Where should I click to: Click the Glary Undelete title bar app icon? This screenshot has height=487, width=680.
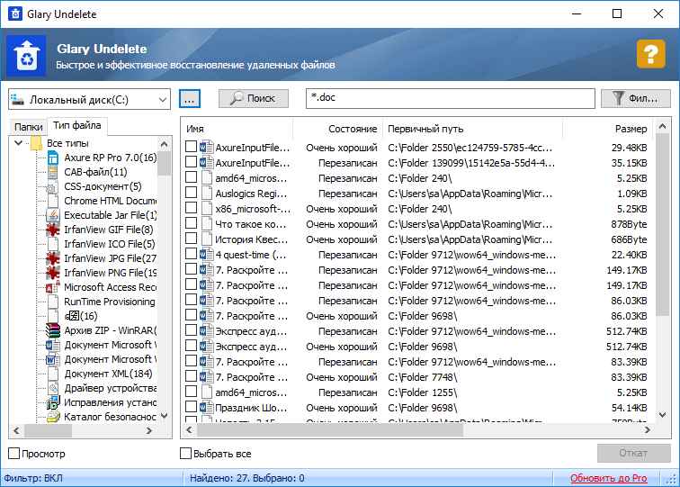(x=15, y=14)
